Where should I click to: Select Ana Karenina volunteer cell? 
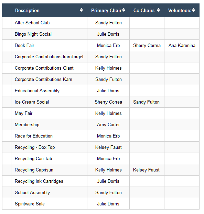click(182, 46)
